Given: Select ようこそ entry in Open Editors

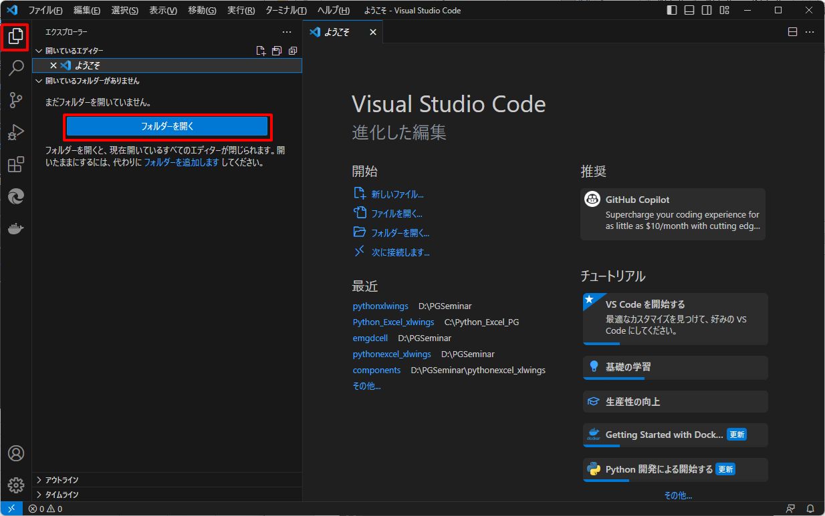Looking at the screenshot, I should [167, 65].
